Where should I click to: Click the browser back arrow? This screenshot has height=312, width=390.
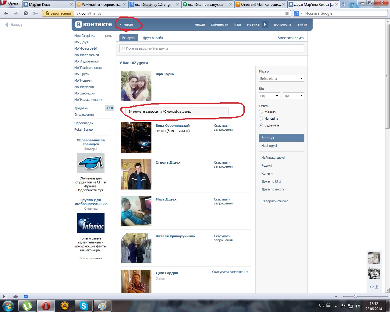[x=6, y=13]
